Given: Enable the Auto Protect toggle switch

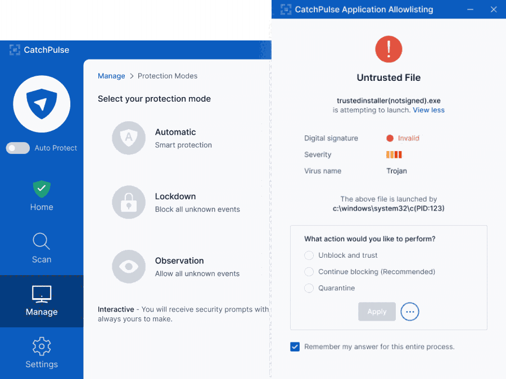Looking at the screenshot, I should pos(17,148).
